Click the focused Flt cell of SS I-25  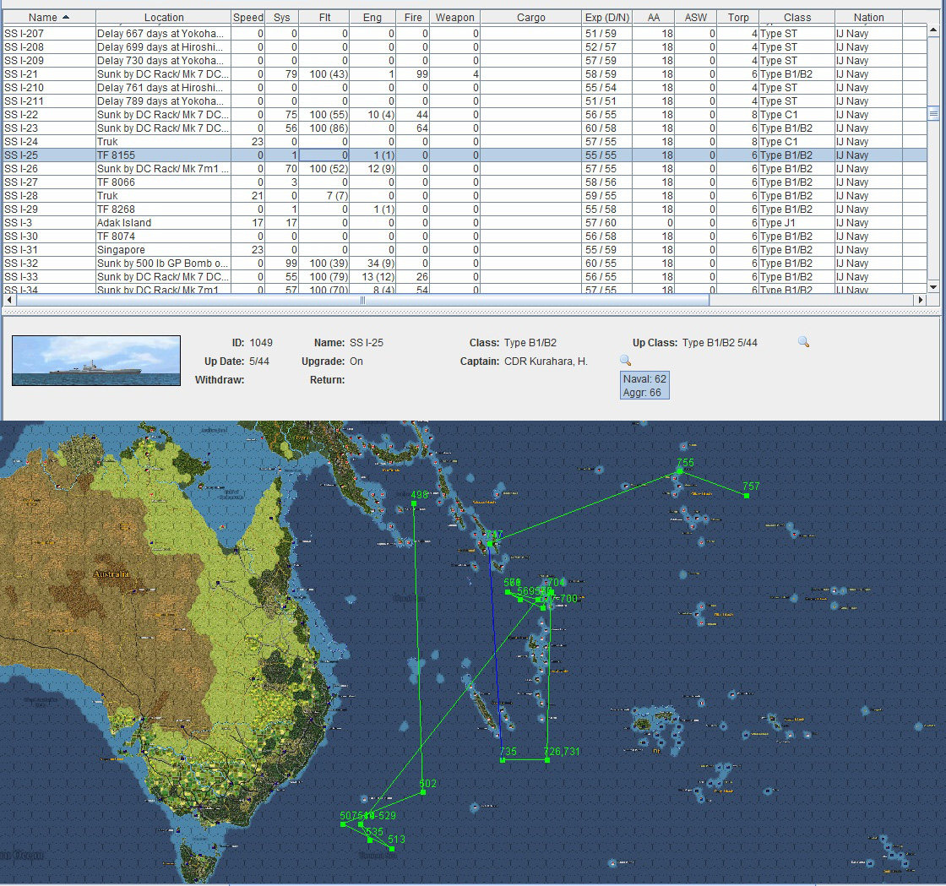pyautogui.click(x=324, y=155)
